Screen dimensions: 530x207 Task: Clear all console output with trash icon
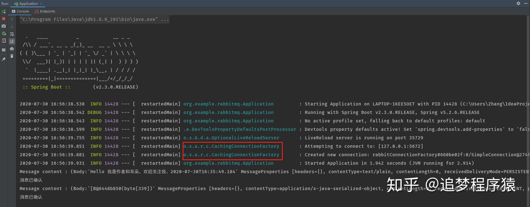pos(12,56)
